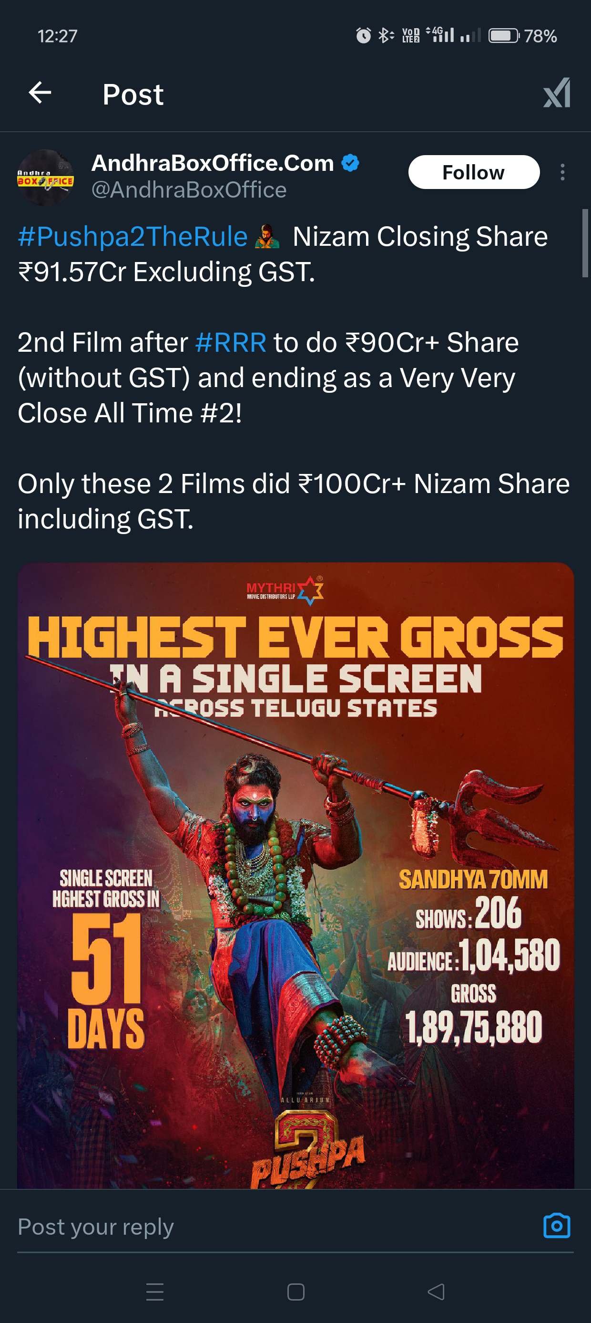Tap the Android home square button
Screen dimensions: 591x1323
tap(296, 1291)
